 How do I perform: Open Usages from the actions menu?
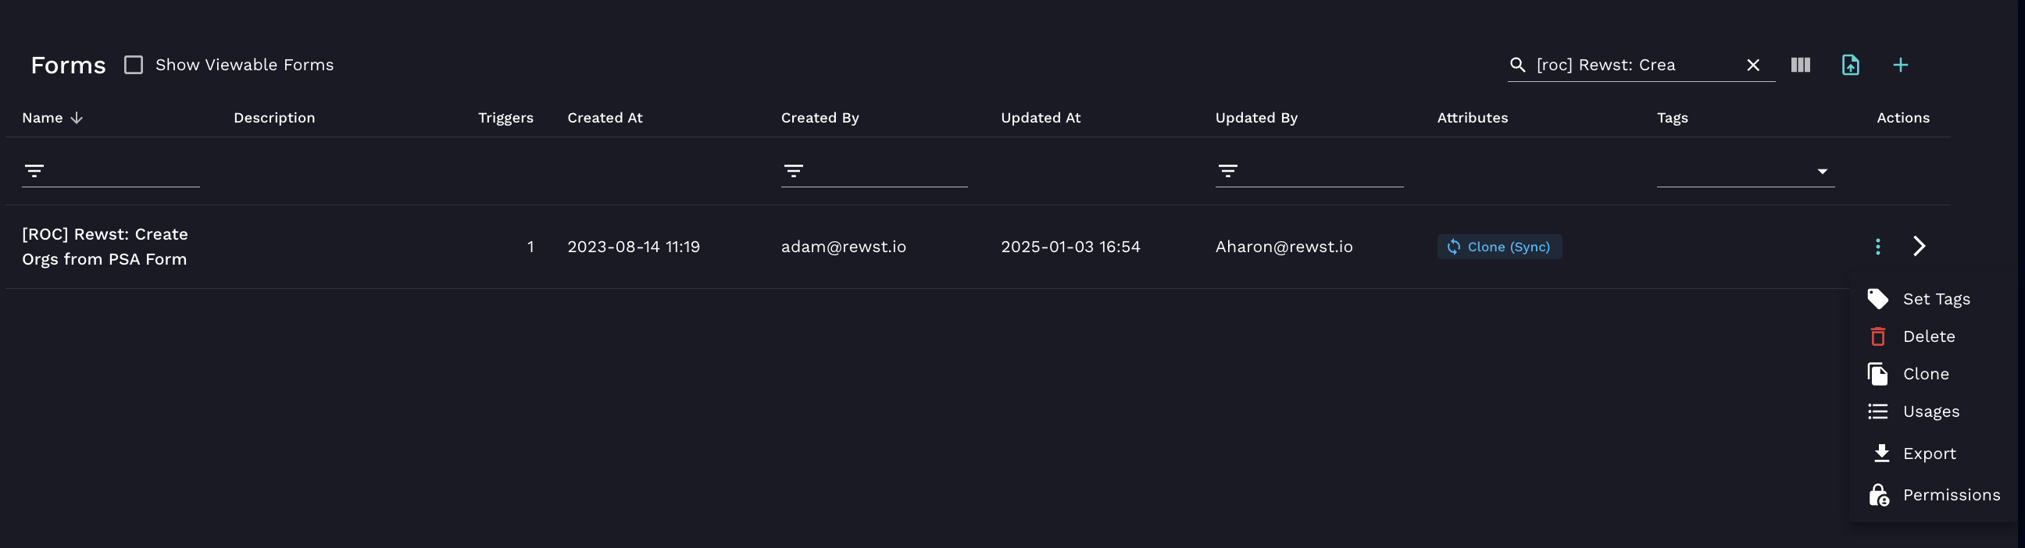click(1930, 412)
